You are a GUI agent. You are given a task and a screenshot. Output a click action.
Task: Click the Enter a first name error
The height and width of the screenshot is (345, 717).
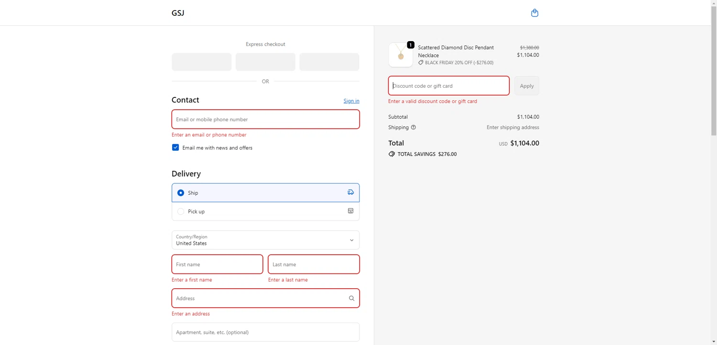pos(192,280)
